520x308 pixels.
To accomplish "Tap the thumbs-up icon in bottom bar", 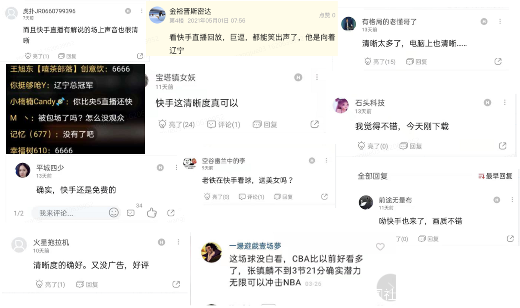I will coord(152,213).
